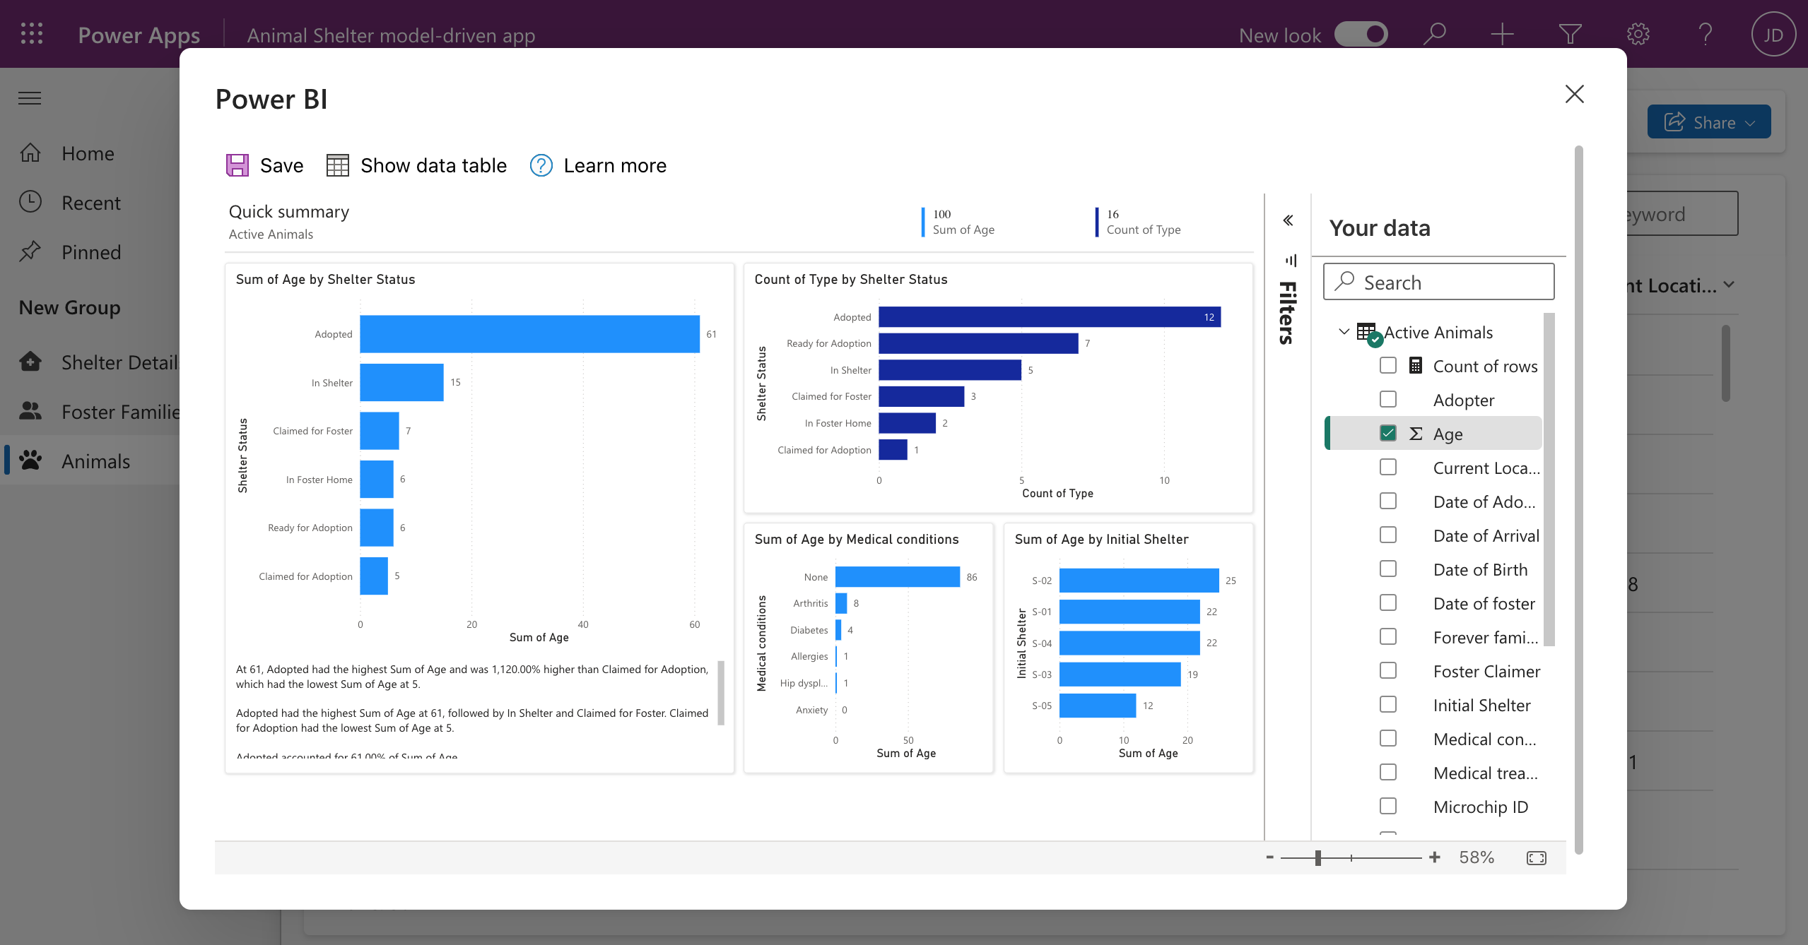Click Show data table button
Image resolution: width=1808 pixels, height=945 pixels.
417,165
